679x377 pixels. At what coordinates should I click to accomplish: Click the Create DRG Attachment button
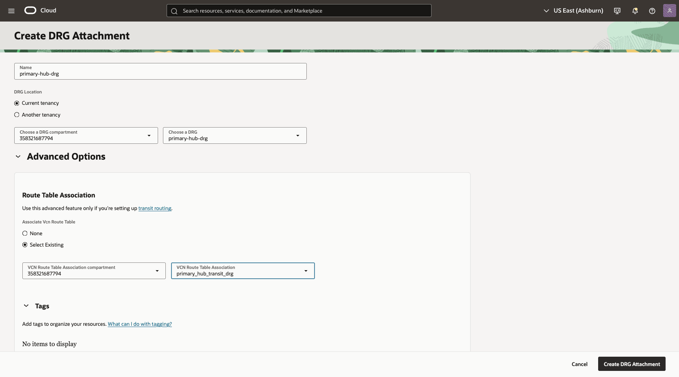(x=631, y=364)
